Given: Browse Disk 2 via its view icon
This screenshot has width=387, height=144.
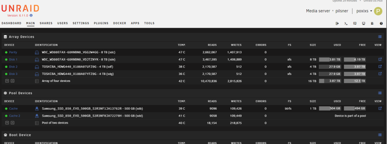Looking at the screenshot, I should (x=380, y=66).
